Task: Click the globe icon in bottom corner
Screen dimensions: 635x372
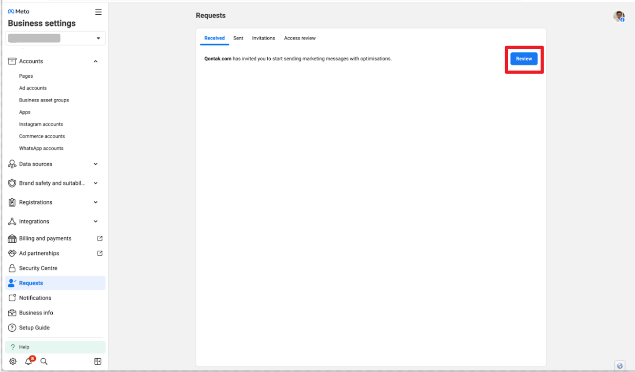Action: pyautogui.click(x=620, y=366)
